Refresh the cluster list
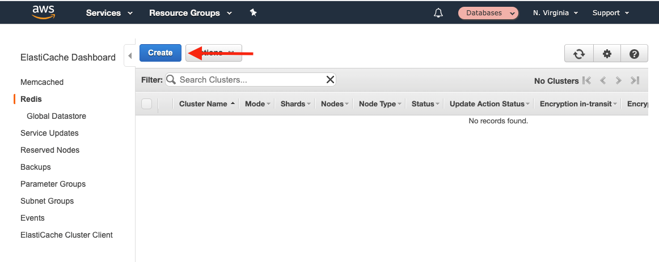The image size is (659, 262). click(x=579, y=54)
